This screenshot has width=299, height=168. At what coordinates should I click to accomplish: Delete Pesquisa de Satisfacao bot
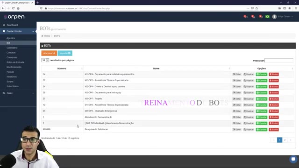pyautogui.click(x=274, y=130)
